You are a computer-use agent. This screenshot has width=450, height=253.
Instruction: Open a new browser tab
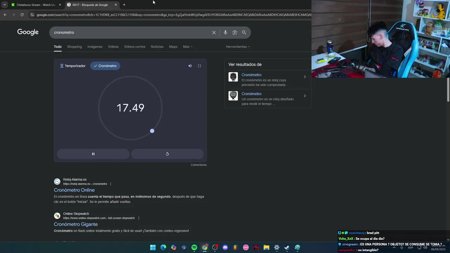point(124,5)
